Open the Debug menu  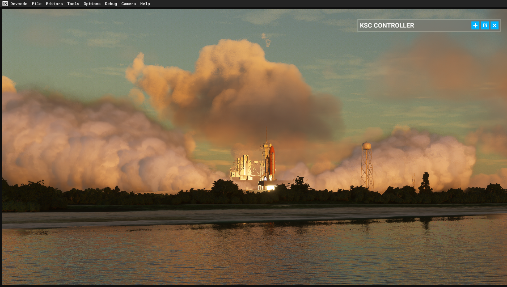pos(111,4)
